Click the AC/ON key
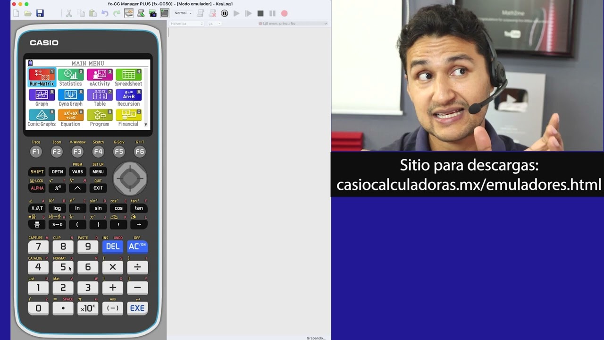The width and height of the screenshot is (604, 340). point(137,246)
